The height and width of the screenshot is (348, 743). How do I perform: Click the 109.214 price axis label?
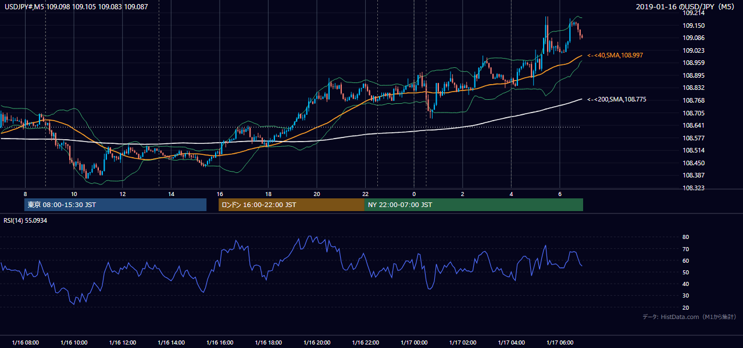point(694,13)
